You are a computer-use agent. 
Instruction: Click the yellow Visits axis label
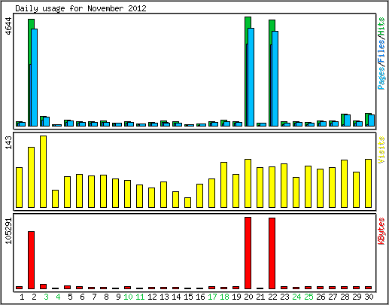pos(381,150)
